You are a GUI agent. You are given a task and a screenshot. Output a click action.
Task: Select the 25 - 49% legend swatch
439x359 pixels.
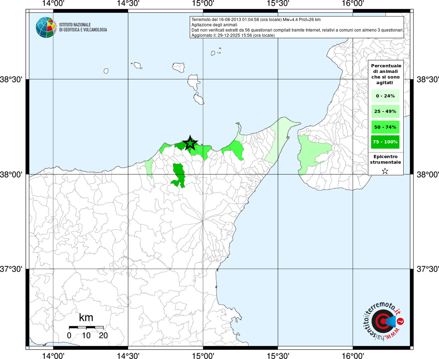point(385,111)
